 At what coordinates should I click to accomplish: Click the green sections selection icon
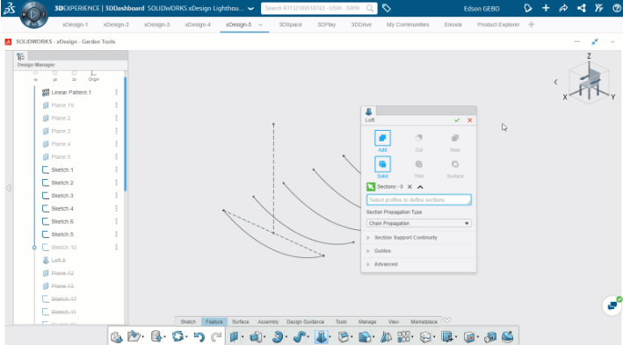[371, 187]
